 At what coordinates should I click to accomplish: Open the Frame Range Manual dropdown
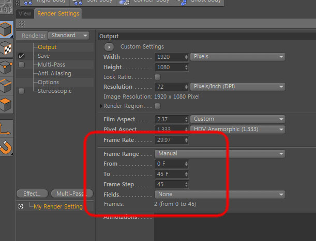[x=220, y=154]
